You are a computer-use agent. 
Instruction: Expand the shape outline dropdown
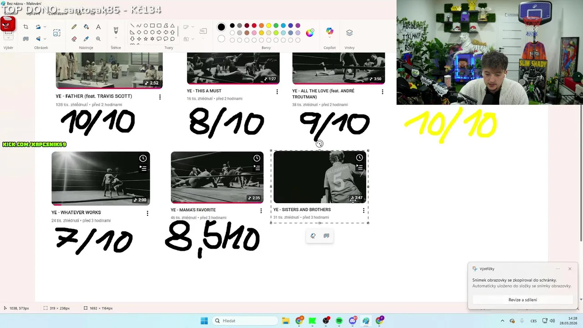pos(194,27)
